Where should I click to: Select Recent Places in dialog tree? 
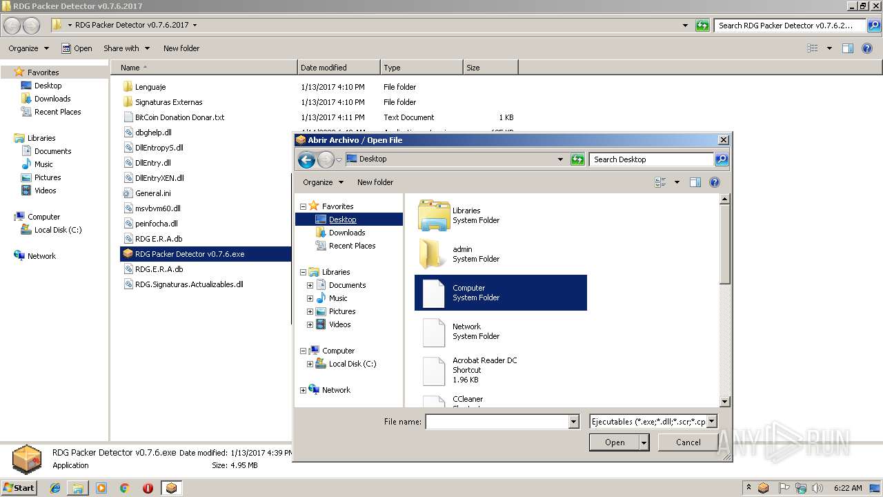click(345, 246)
